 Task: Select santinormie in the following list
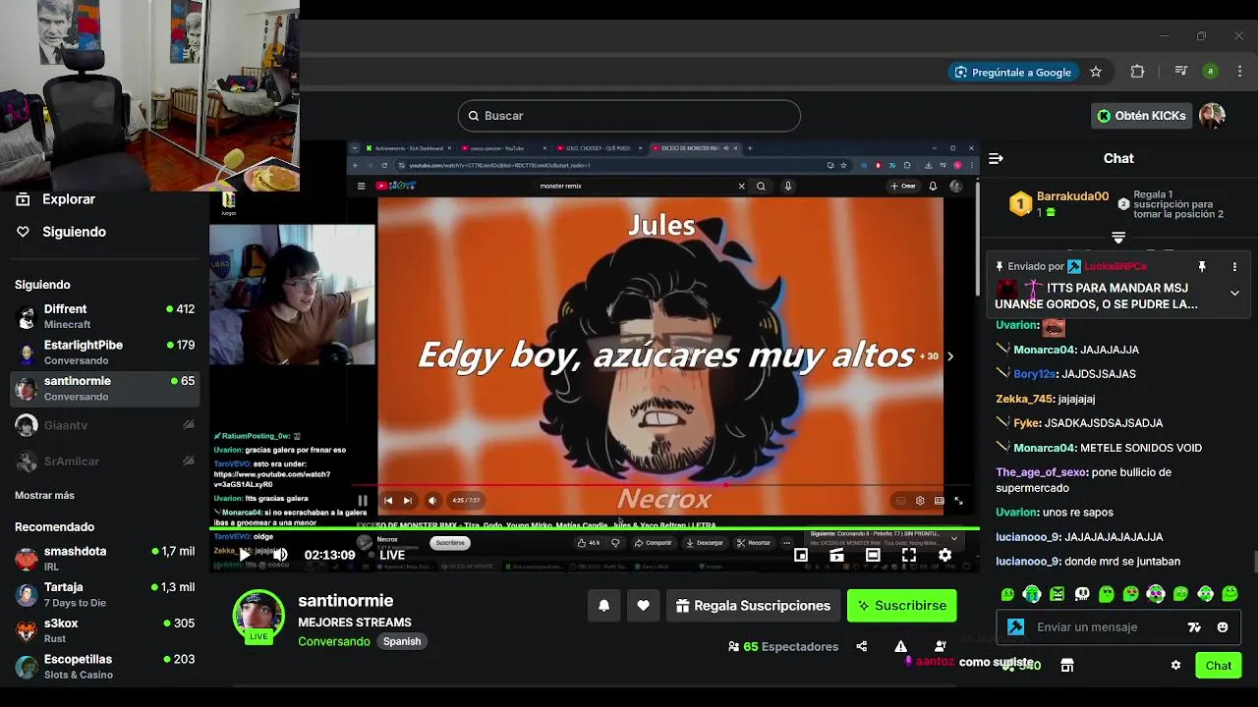[x=105, y=388]
